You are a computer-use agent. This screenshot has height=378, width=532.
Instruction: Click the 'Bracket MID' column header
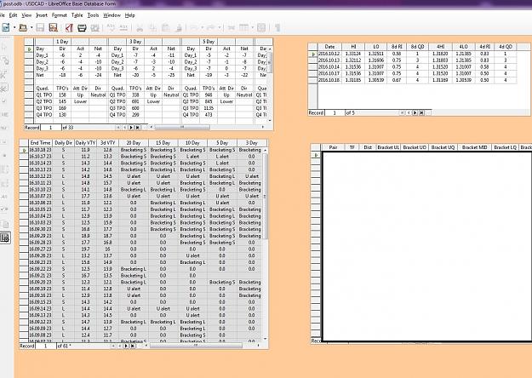point(474,147)
